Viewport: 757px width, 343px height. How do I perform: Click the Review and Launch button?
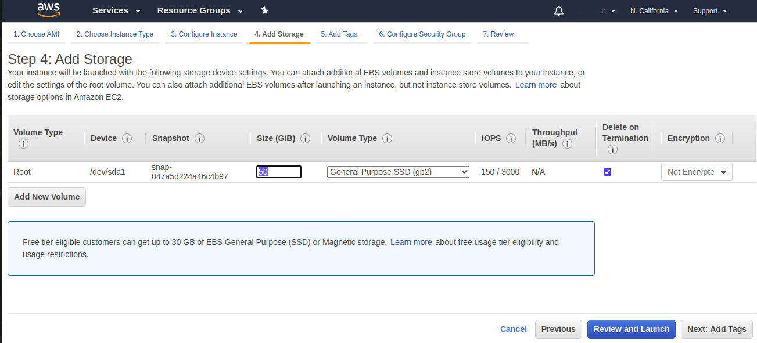(632, 329)
